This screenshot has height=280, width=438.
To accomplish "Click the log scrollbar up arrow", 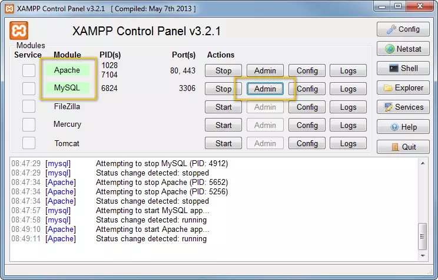I will [423, 163].
